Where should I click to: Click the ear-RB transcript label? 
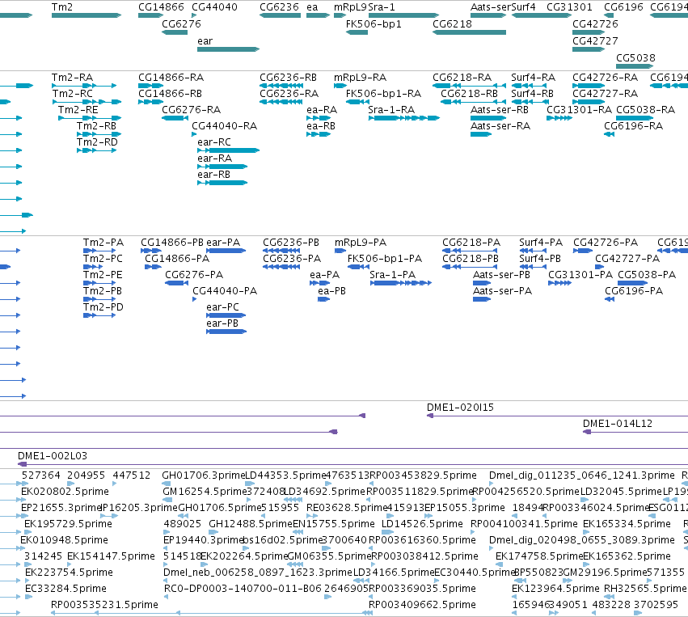tap(213, 175)
